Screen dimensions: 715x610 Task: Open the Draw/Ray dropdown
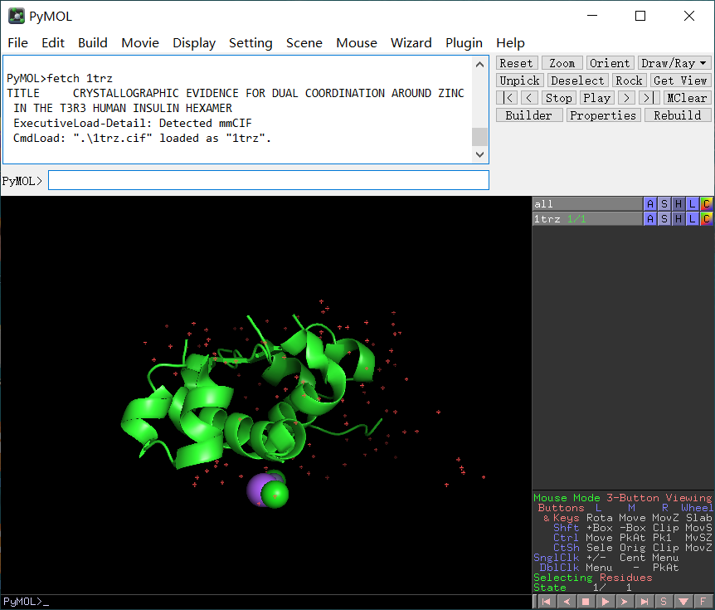click(674, 63)
